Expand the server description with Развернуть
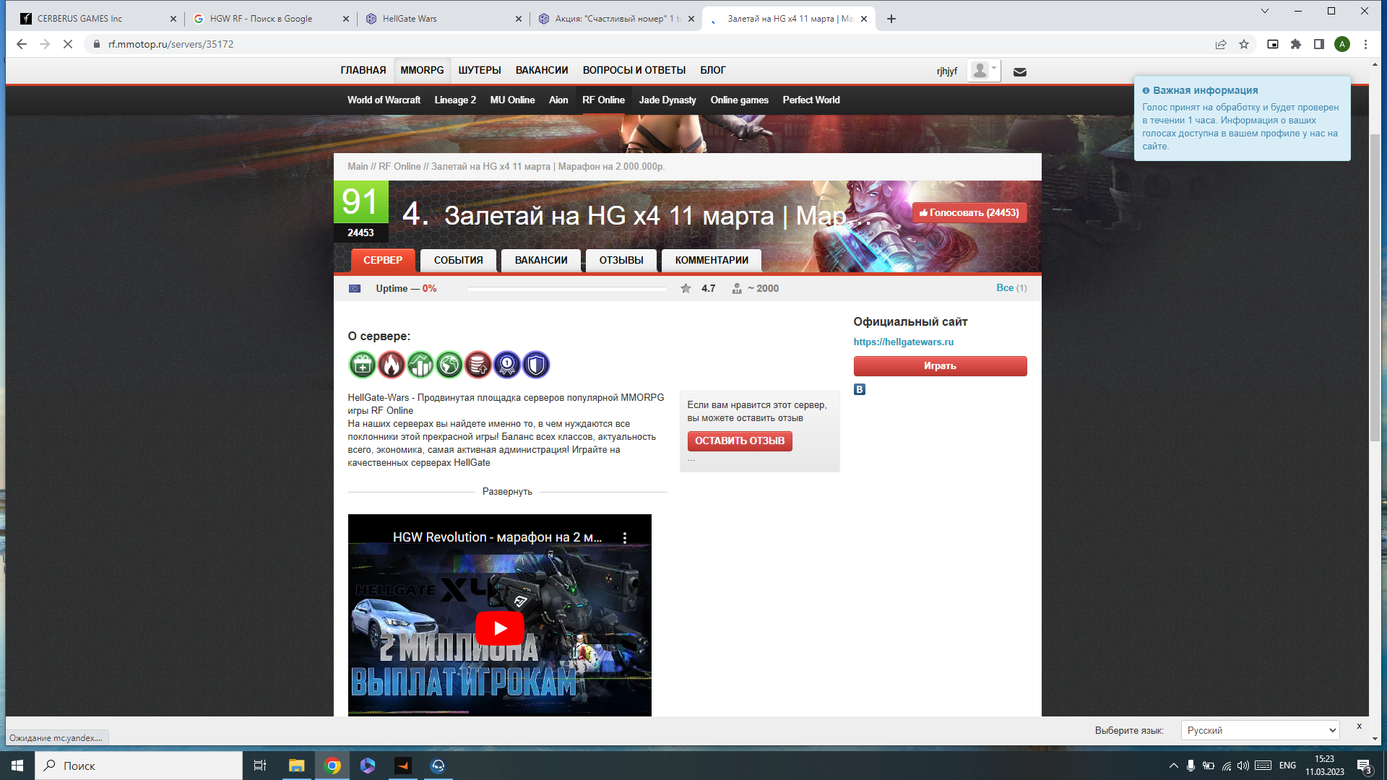Screen dimensions: 1387x780 (507, 492)
